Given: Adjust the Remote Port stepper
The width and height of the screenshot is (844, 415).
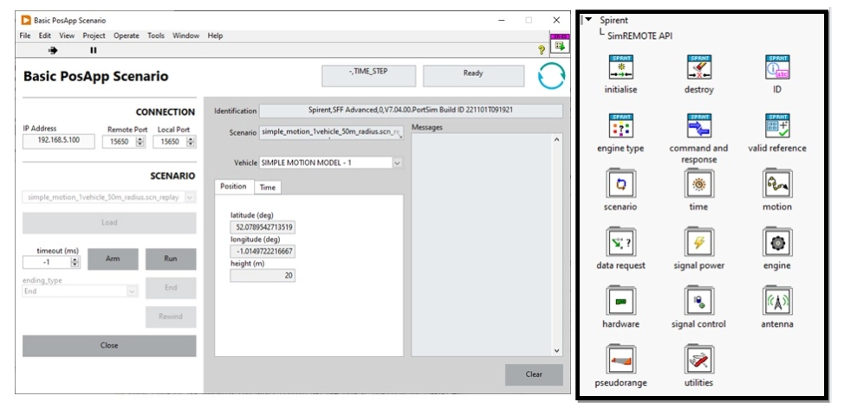Looking at the screenshot, I should point(140,142).
